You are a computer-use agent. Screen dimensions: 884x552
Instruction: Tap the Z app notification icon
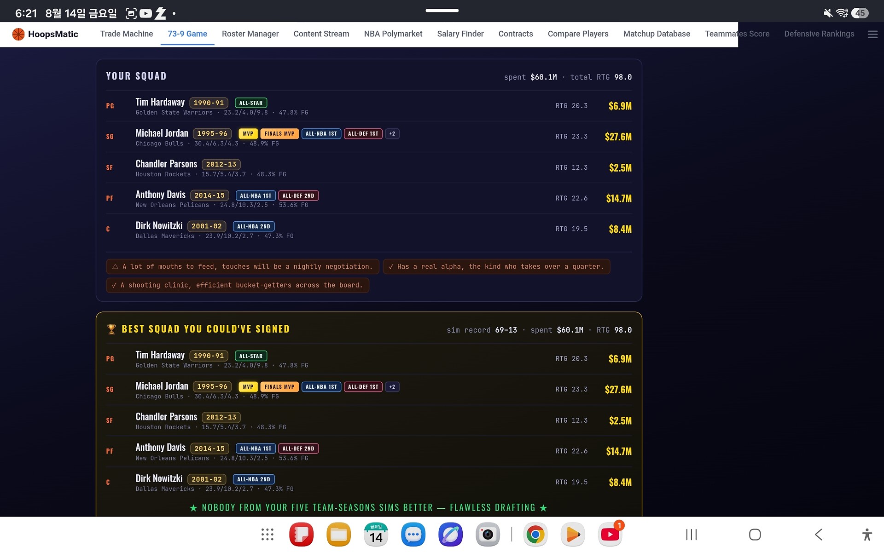(x=160, y=13)
